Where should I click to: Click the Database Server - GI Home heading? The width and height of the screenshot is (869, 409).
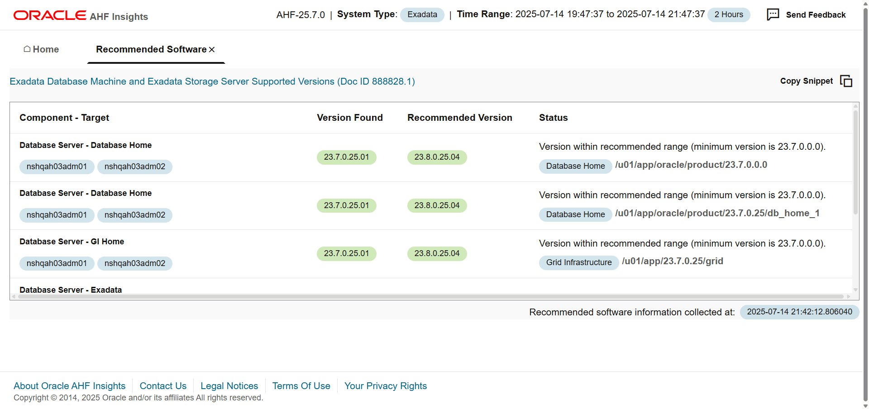tap(72, 242)
